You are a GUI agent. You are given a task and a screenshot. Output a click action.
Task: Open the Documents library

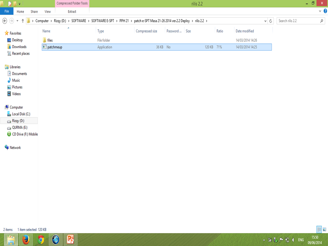[19, 74]
